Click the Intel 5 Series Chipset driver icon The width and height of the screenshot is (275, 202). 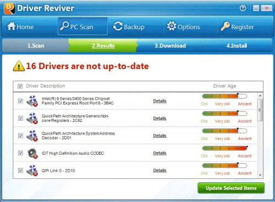click(x=32, y=101)
